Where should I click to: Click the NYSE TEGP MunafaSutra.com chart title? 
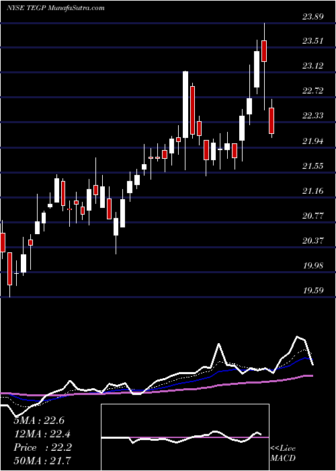56,8
